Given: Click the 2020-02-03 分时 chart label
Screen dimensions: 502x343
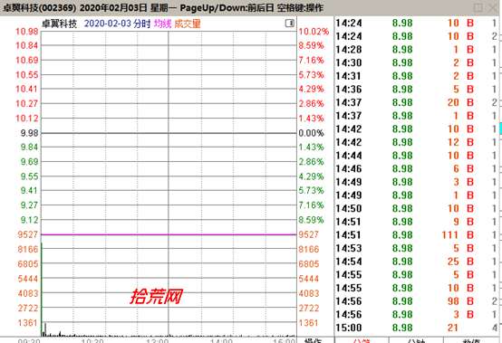Looking at the screenshot, I should (x=117, y=24).
